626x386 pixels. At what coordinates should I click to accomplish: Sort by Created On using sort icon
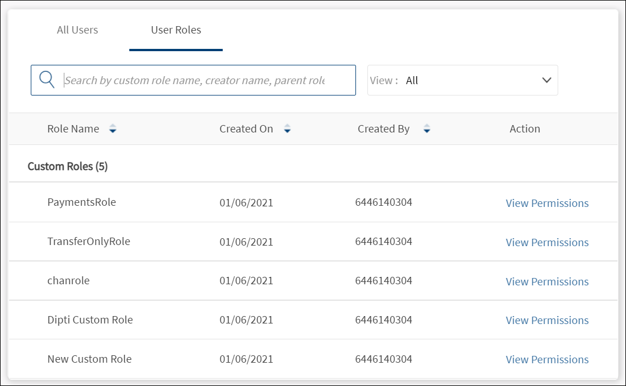tap(287, 129)
